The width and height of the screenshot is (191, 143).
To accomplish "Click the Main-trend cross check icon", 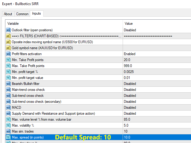I will click(x=8, y=90).
